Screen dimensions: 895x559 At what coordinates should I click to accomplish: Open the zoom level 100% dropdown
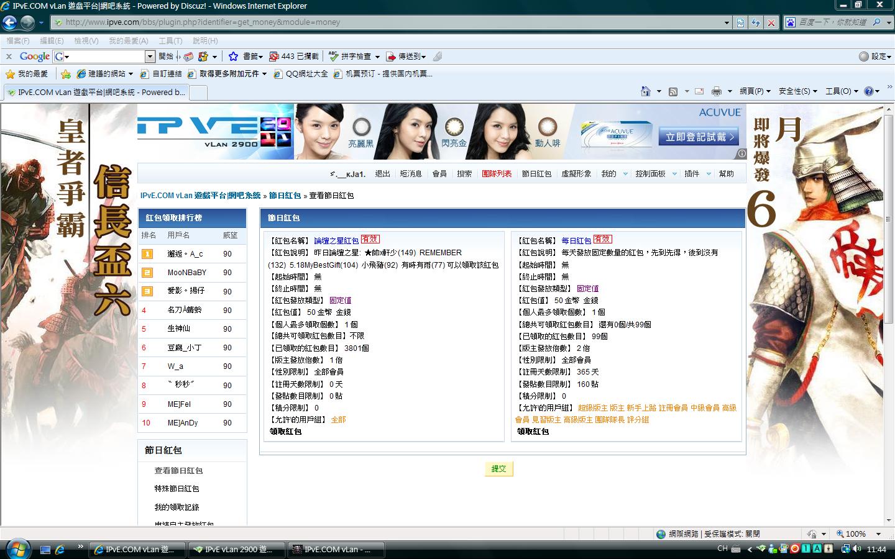(878, 534)
